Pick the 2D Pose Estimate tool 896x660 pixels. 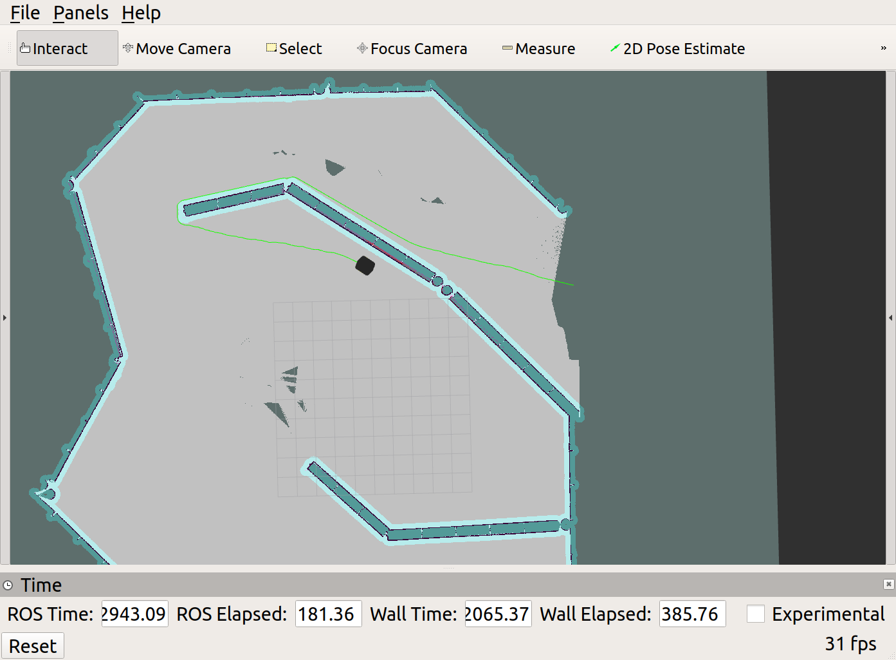(x=678, y=48)
